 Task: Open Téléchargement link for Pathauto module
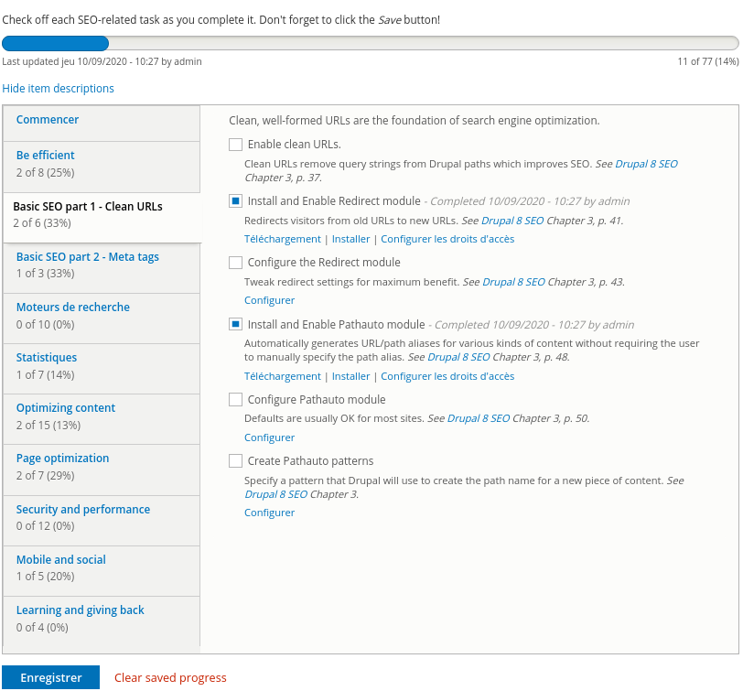[282, 376]
